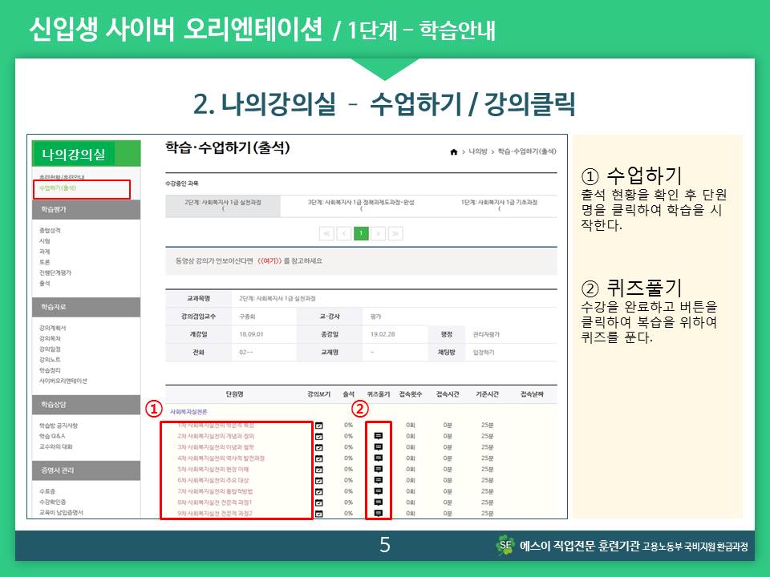Switch to 1단계 사회복지사 1급 기초과정 tab
Screen dimensions: 770x577
tap(499, 204)
